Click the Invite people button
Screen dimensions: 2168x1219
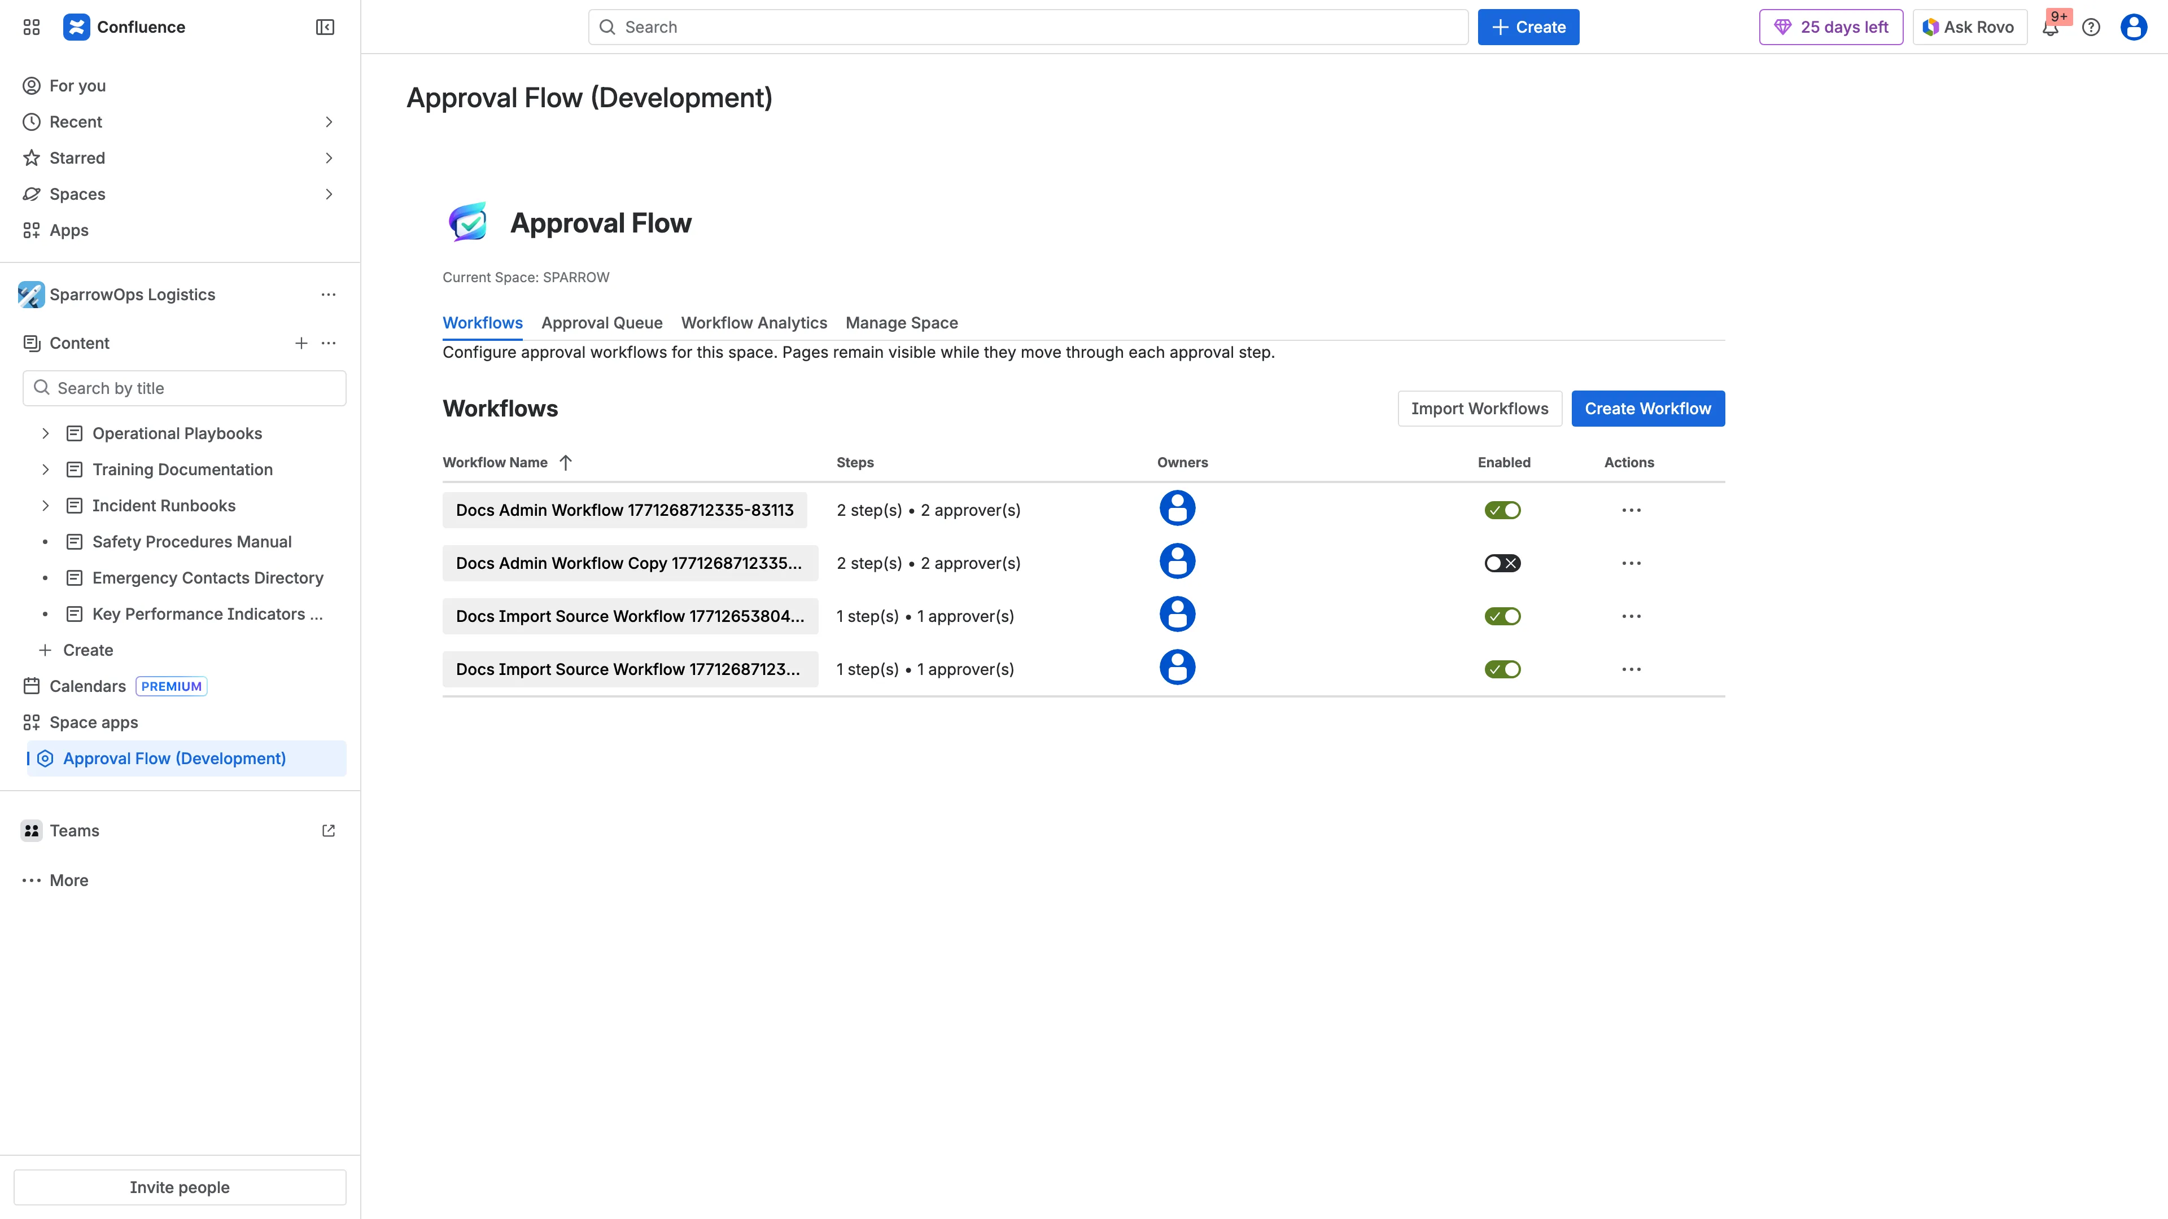[x=180, y=1187]
